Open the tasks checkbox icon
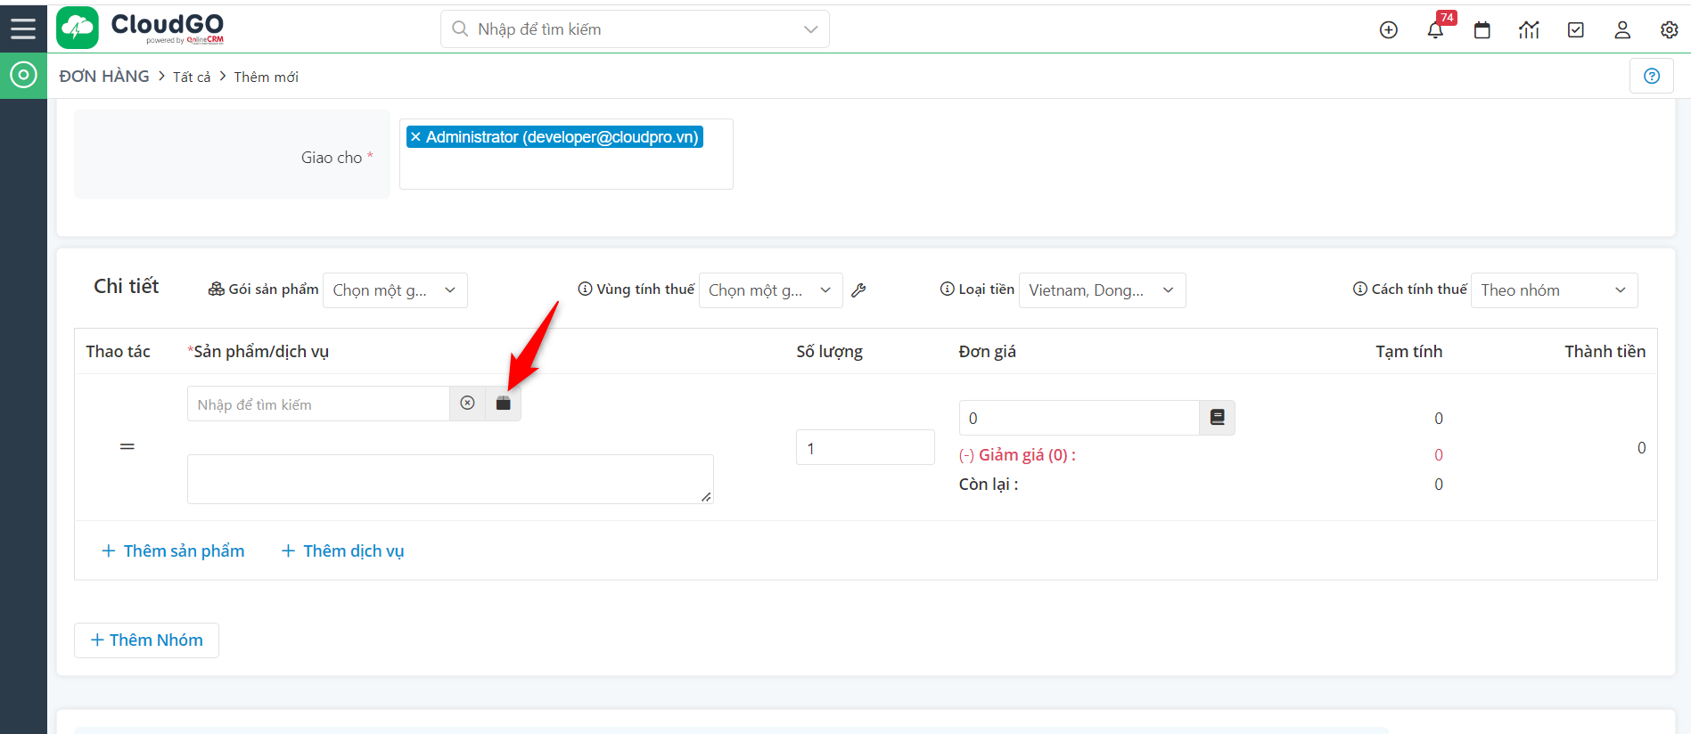Viewport: 1691px width, 734px height. pyautogui.click(x=1575, y=30)
